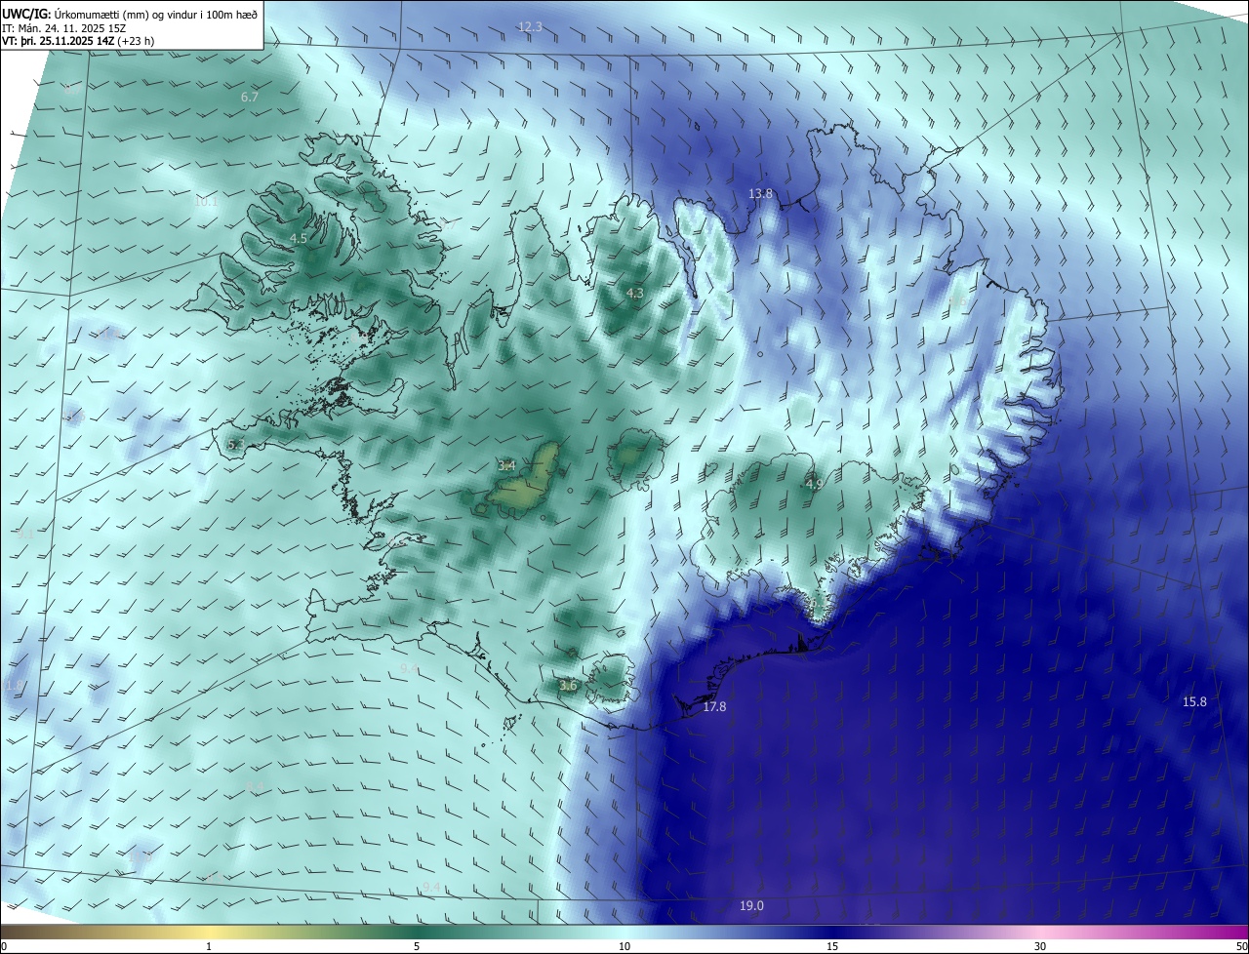Click the map value 3.6

coord(569,686)
